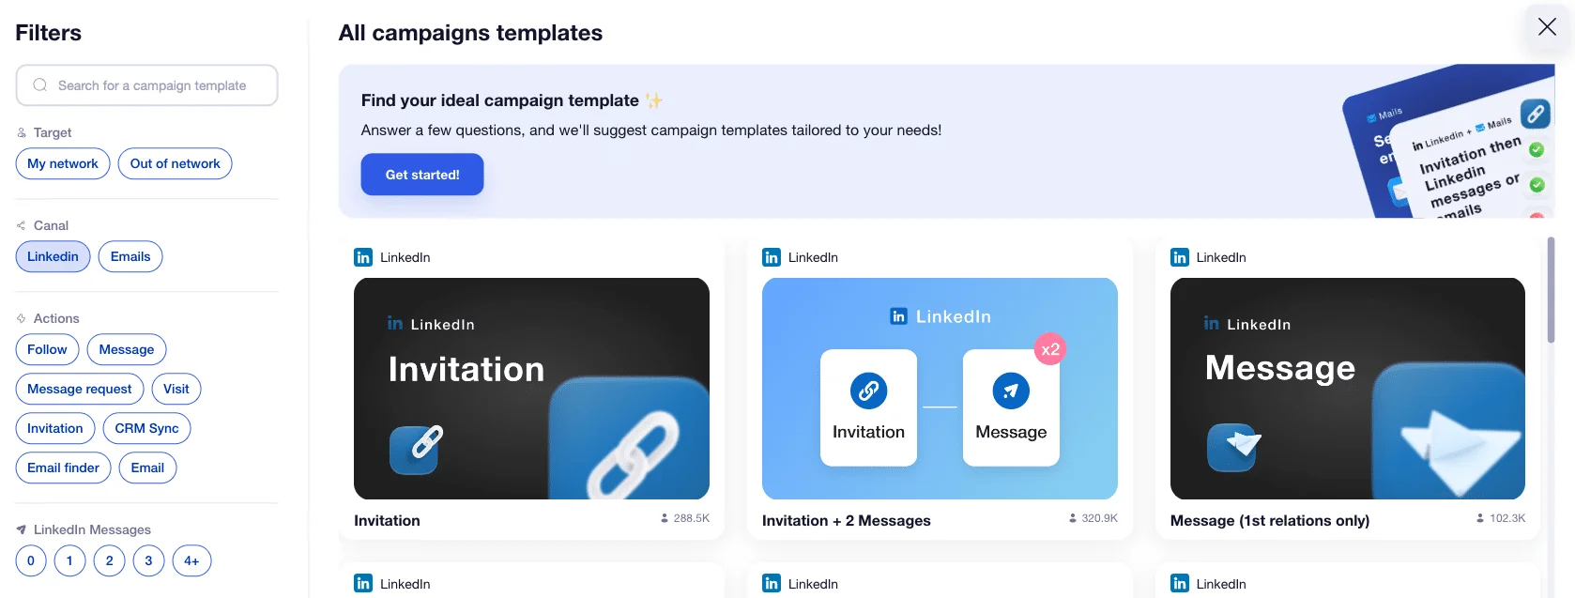Viewport: 1575px width, 598px height.
Task: Click the Canal section share icon
Action: pos(22,225)
